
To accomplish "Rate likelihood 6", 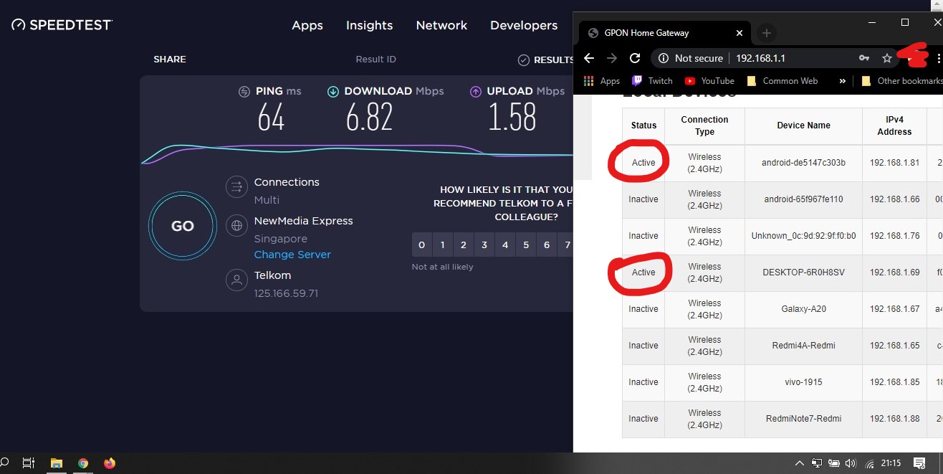I will [x=547, y=245].
